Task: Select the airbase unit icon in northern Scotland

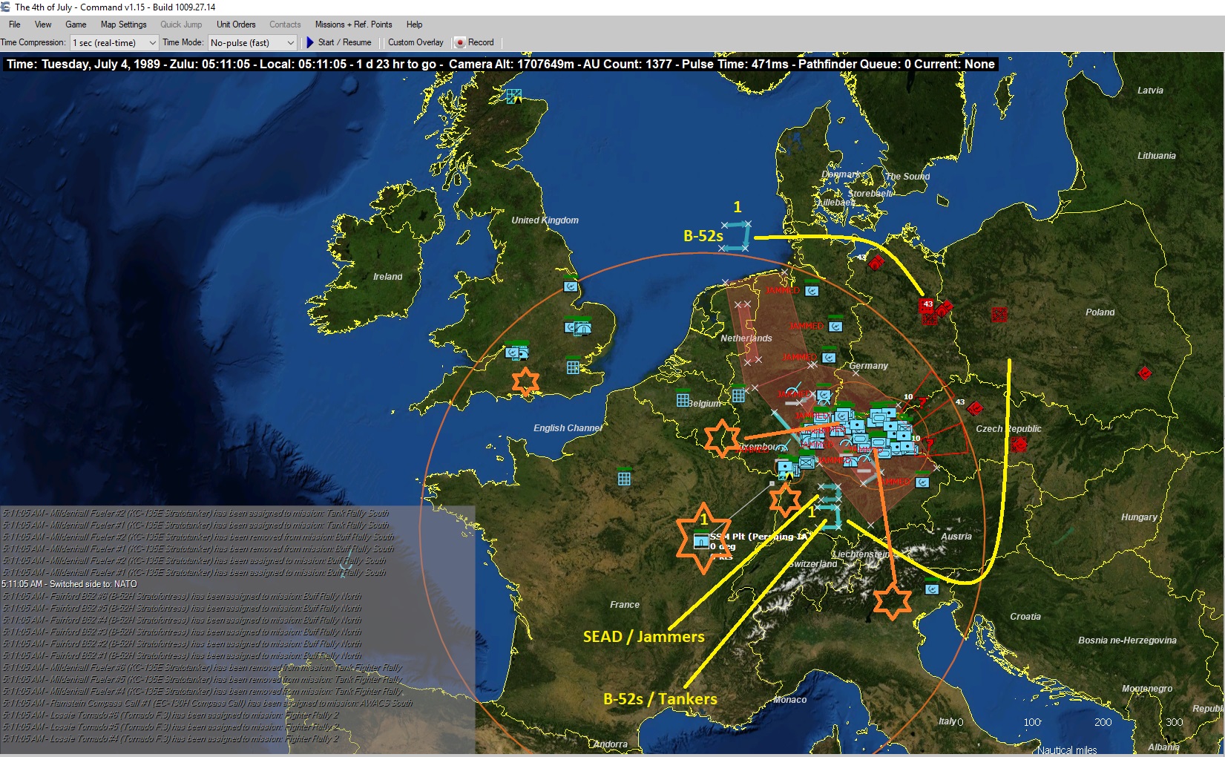Action: click(x=513, y=96)
